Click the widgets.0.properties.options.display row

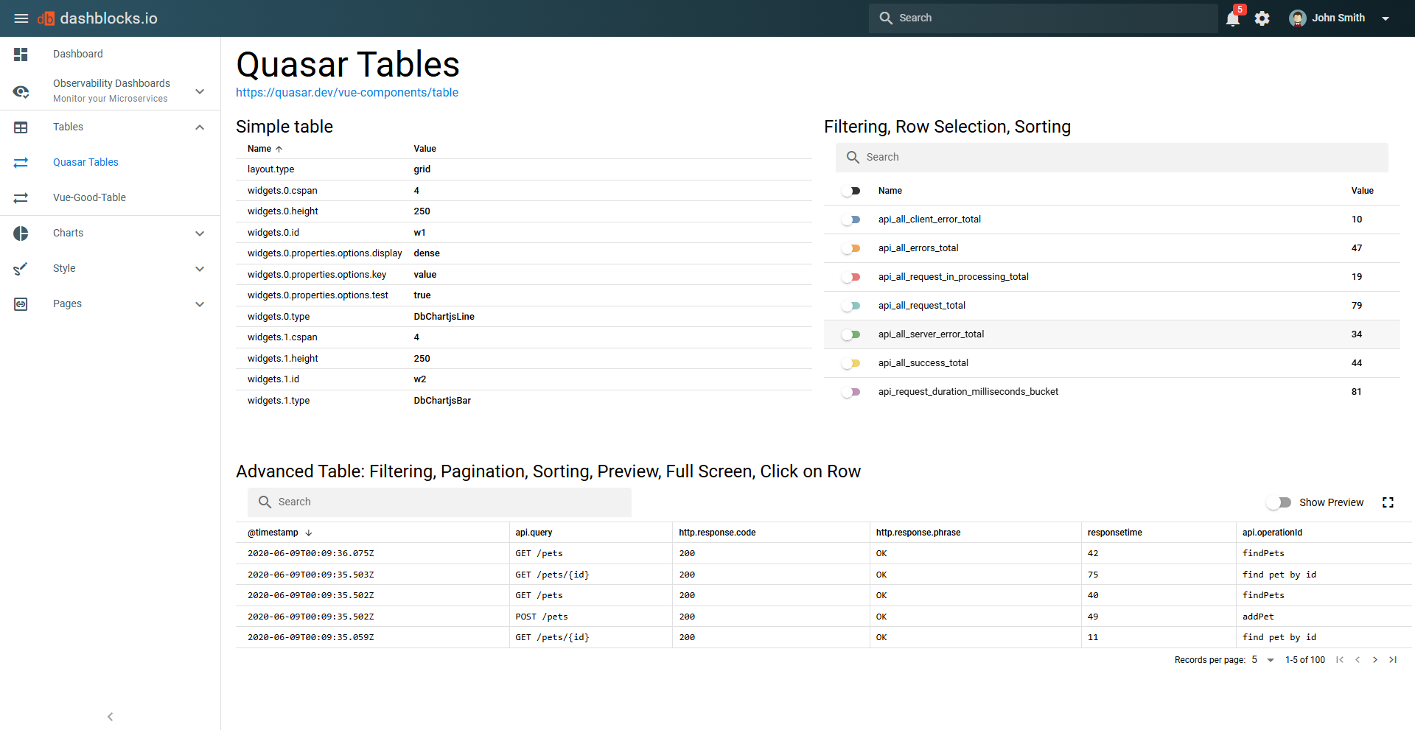coord(524,253)
